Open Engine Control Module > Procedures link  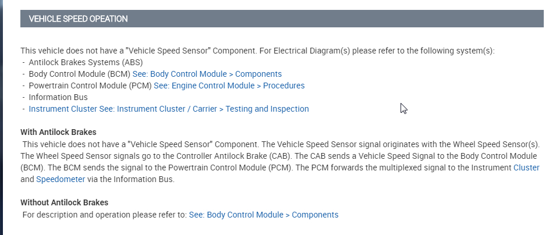coord(229,86)
